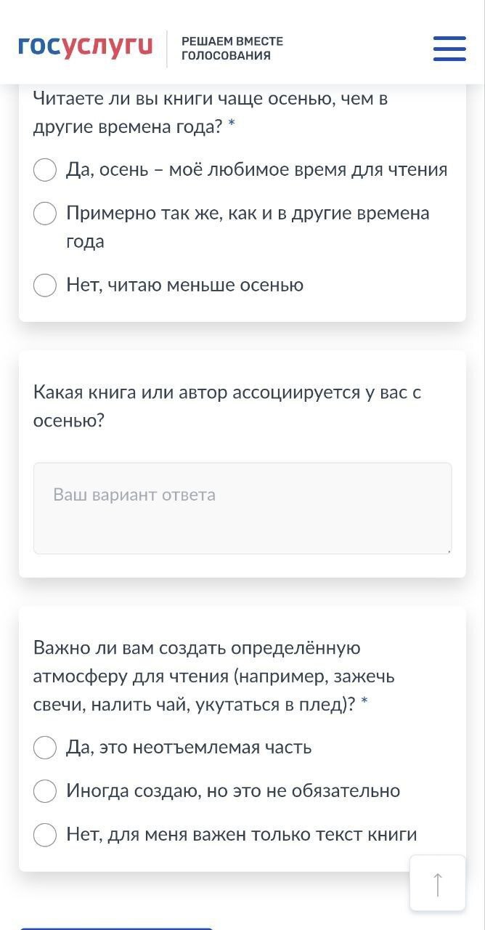Click 'ГОЛОСОВАНИЯ' in the header
The width and height of the screenshot is (485, 930).
(226, 56)
